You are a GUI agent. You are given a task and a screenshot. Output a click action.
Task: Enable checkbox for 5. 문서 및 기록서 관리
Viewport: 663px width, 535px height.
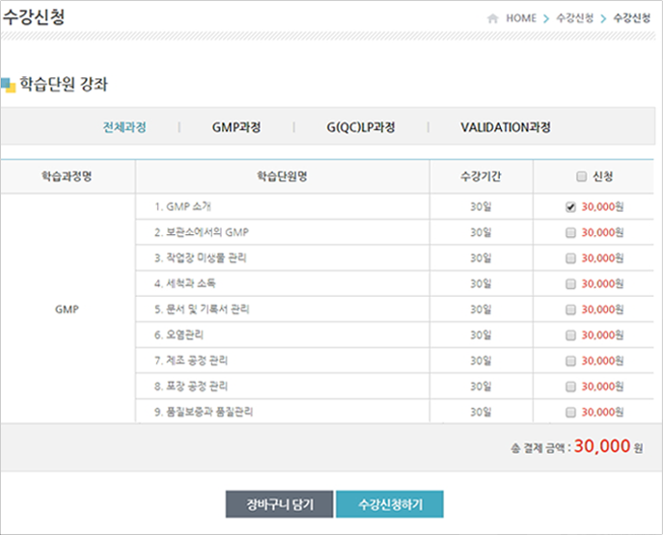coord(570,309)
